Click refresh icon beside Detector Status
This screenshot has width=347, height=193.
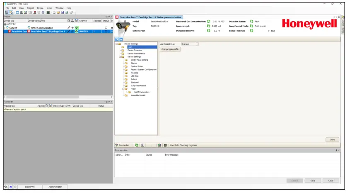pos(251,21)
